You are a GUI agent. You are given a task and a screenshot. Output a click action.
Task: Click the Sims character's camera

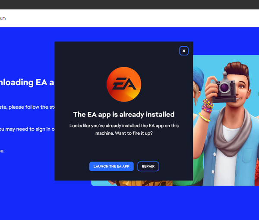click(224, 87)
